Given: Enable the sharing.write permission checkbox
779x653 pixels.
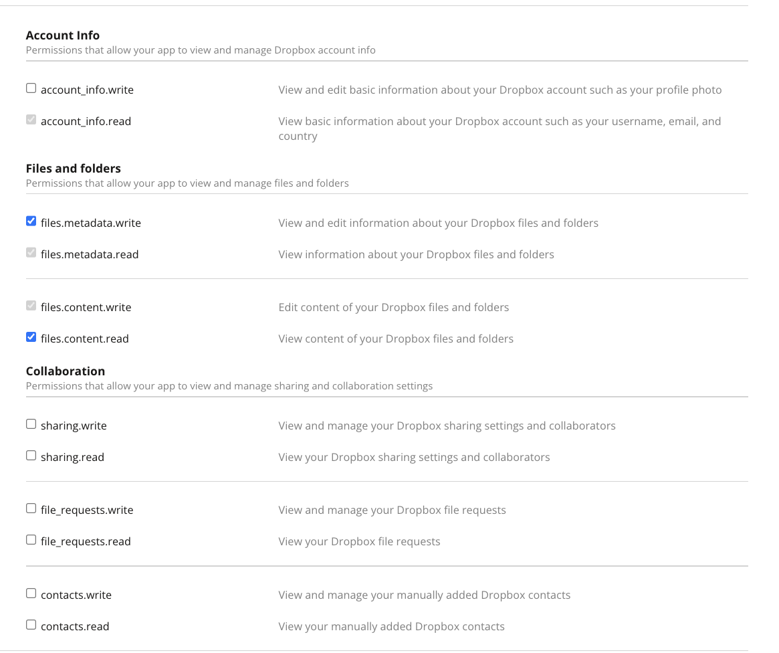Looking at the screenshot, I should point(31,424).
